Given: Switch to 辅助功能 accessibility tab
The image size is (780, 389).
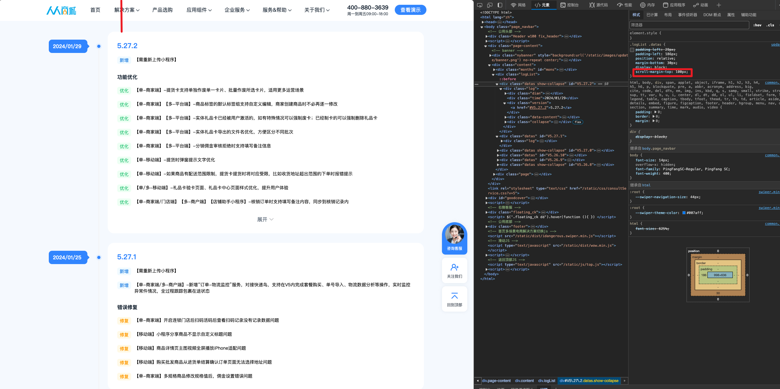Looking at the screenshot, I should pyautogui.click(x=749, y=15).
